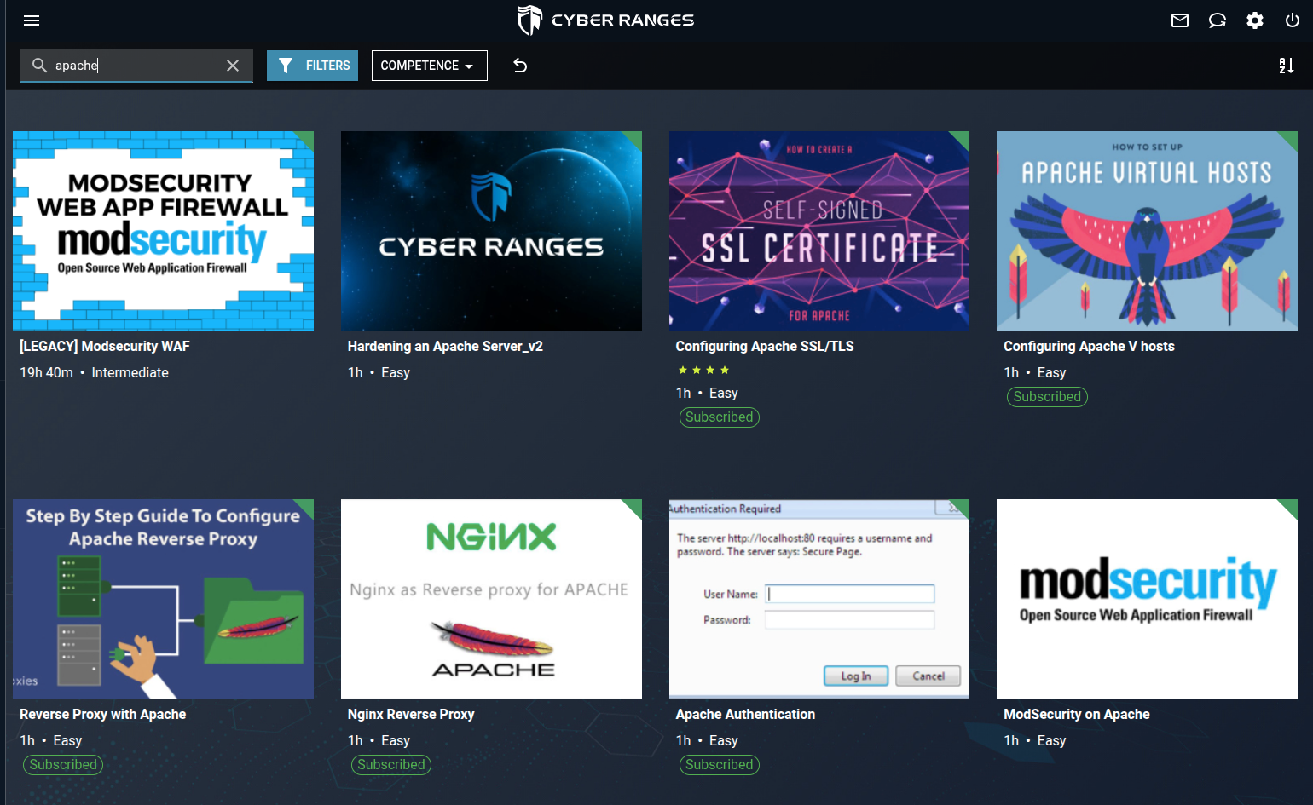Open the mail messages icon

(x=1180, y=20)
